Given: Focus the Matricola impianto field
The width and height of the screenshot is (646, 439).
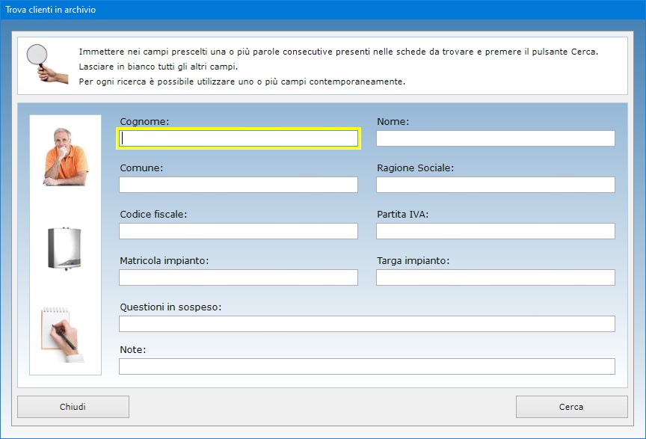Looking at the screenshot, I should [239, 277].
